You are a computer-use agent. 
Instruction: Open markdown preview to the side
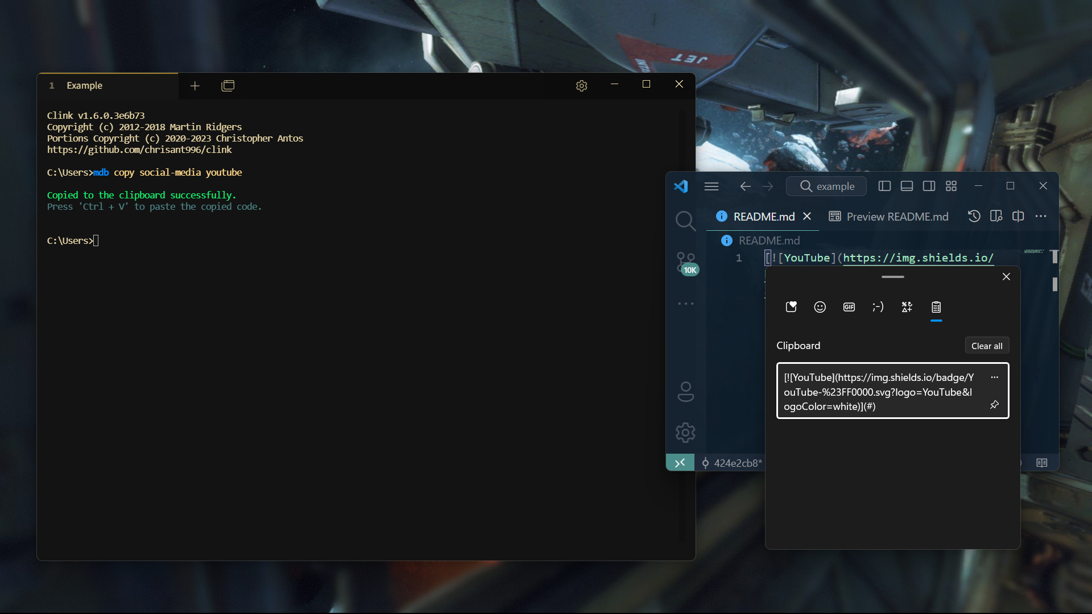pyautogui.click(x=996, y=216)
